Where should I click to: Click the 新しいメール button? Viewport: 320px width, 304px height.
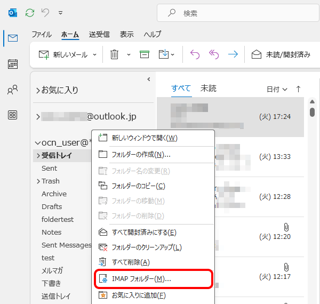(64, 54)
